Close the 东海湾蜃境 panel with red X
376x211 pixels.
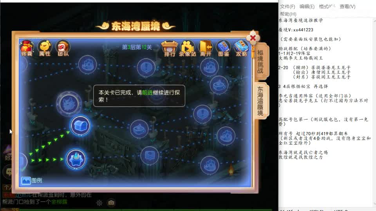coord(253,38)
